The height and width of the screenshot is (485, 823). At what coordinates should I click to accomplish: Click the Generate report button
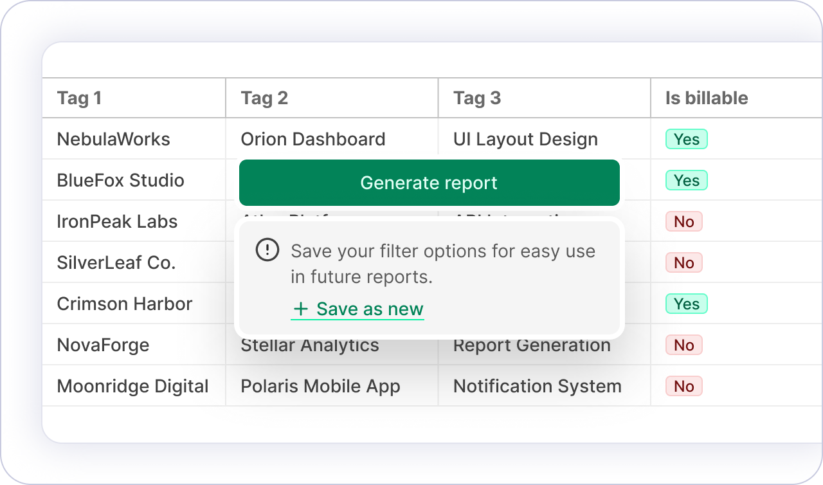point(429,183)
